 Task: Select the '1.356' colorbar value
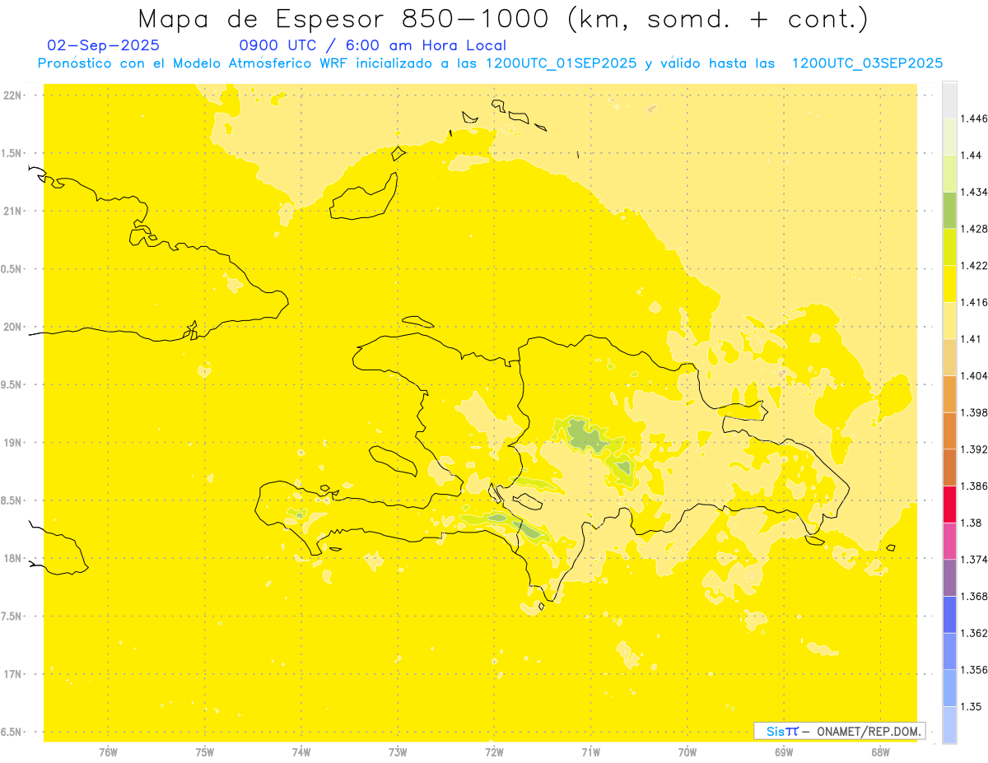[974, 670]
